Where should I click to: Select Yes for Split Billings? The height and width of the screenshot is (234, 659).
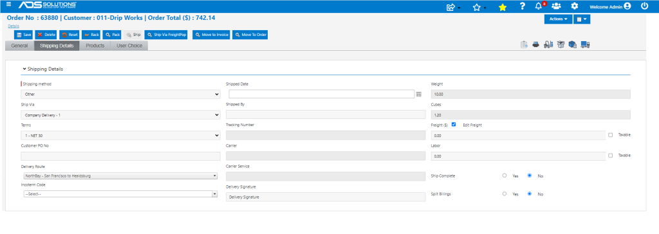coord(505,194)
